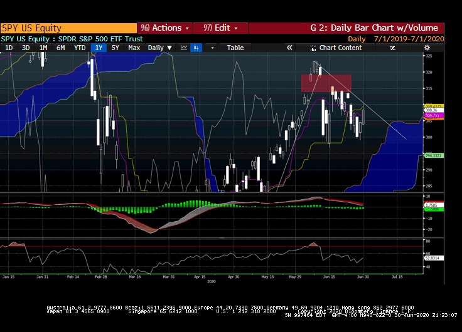Collapse panel with double-left chevron
Viewport: 462px width, 332px height.
click(x=289, y=48)
